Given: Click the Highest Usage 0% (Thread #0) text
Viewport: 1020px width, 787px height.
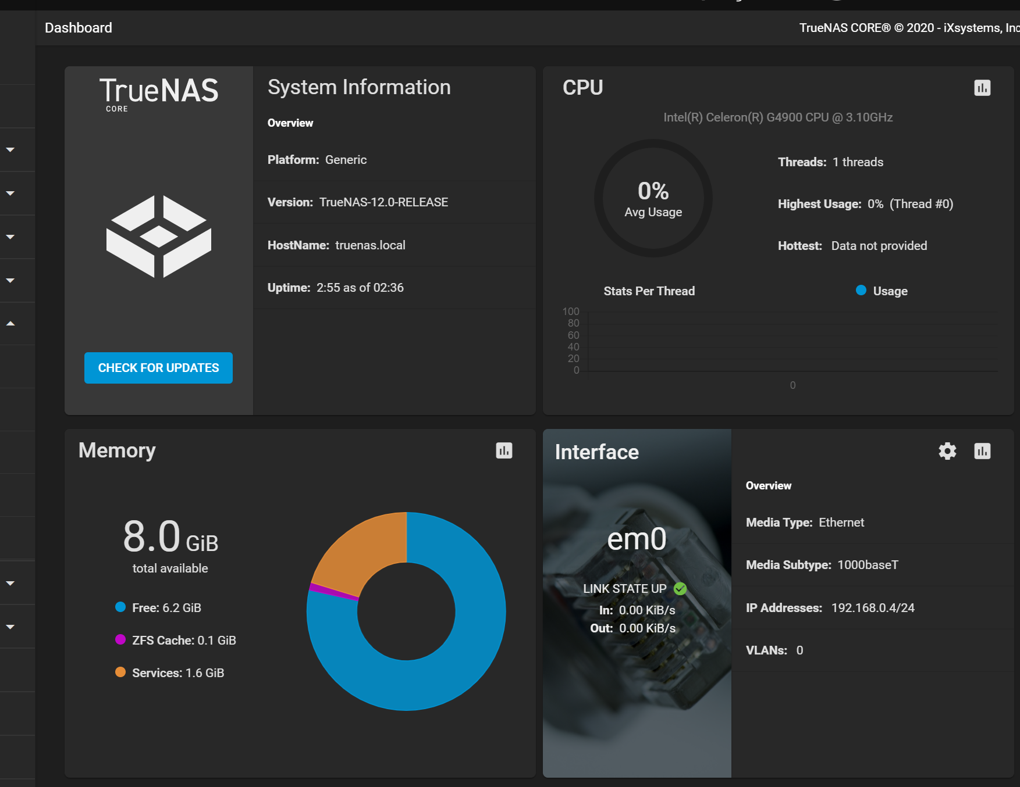Looking at the screenshot, I should (x=865, y=204).
